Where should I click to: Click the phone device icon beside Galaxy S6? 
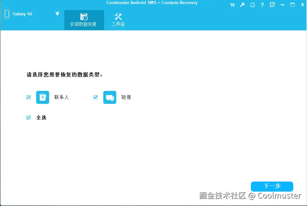[7, 14]
